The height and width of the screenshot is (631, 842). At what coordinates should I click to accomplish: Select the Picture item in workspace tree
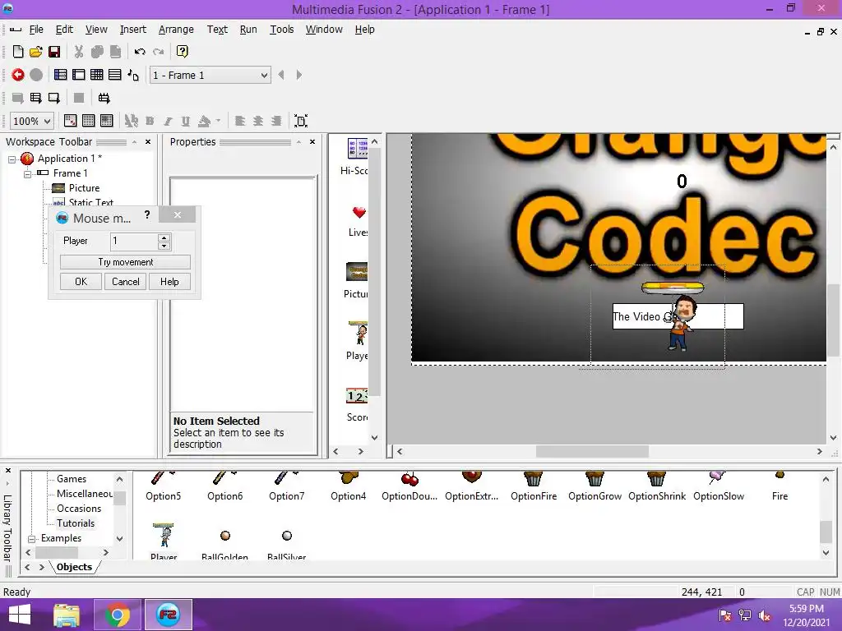[84, 188]
